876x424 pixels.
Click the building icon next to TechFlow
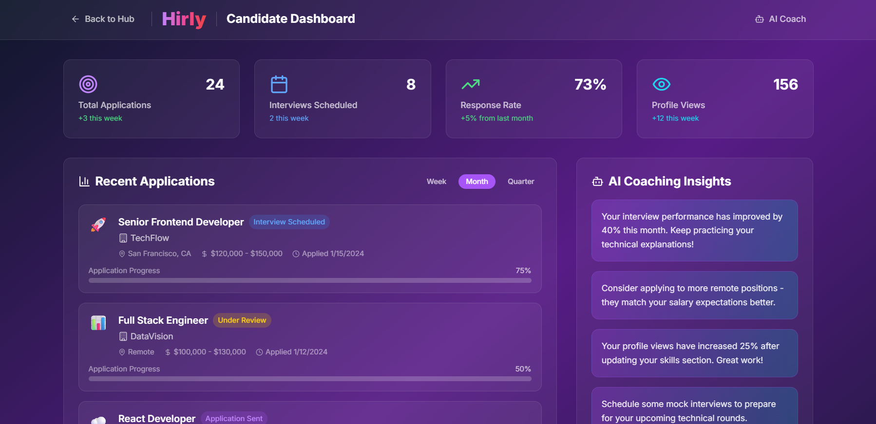click(x=123, y=238)
